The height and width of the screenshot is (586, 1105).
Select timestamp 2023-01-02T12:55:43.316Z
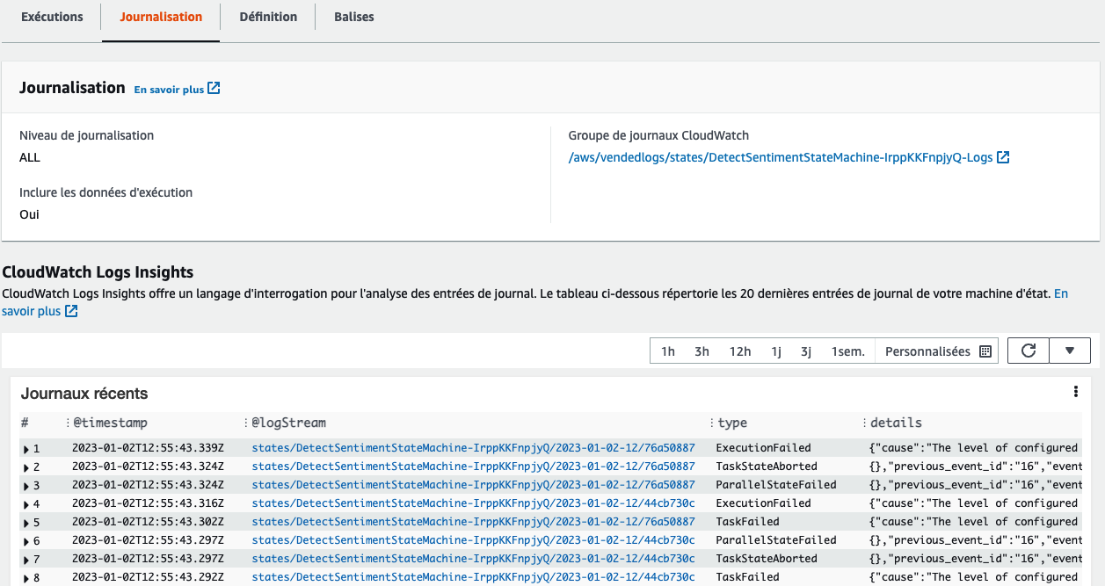point(148,503)
